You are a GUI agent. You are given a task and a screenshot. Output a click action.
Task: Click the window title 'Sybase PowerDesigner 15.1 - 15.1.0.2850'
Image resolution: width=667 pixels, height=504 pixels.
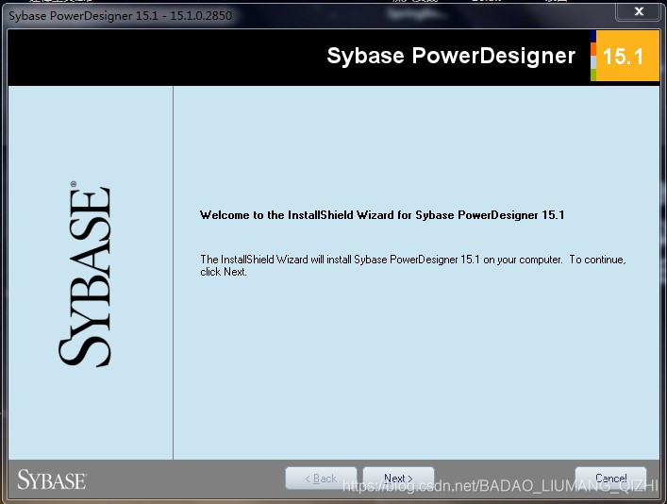pos(121,16)
